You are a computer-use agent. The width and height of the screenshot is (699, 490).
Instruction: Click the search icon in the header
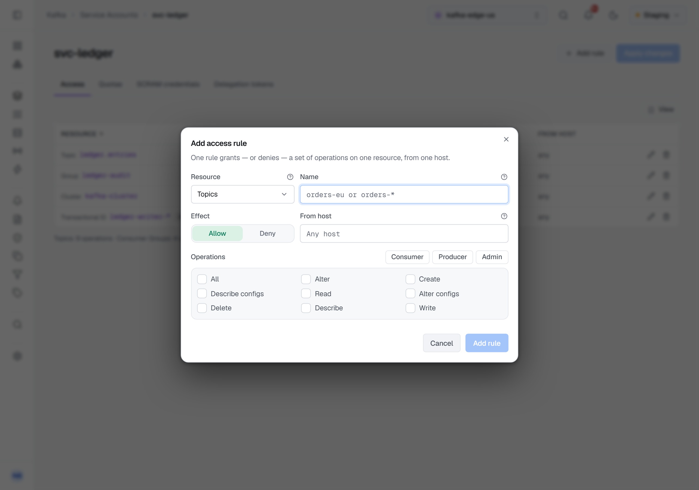coord(563,15)
